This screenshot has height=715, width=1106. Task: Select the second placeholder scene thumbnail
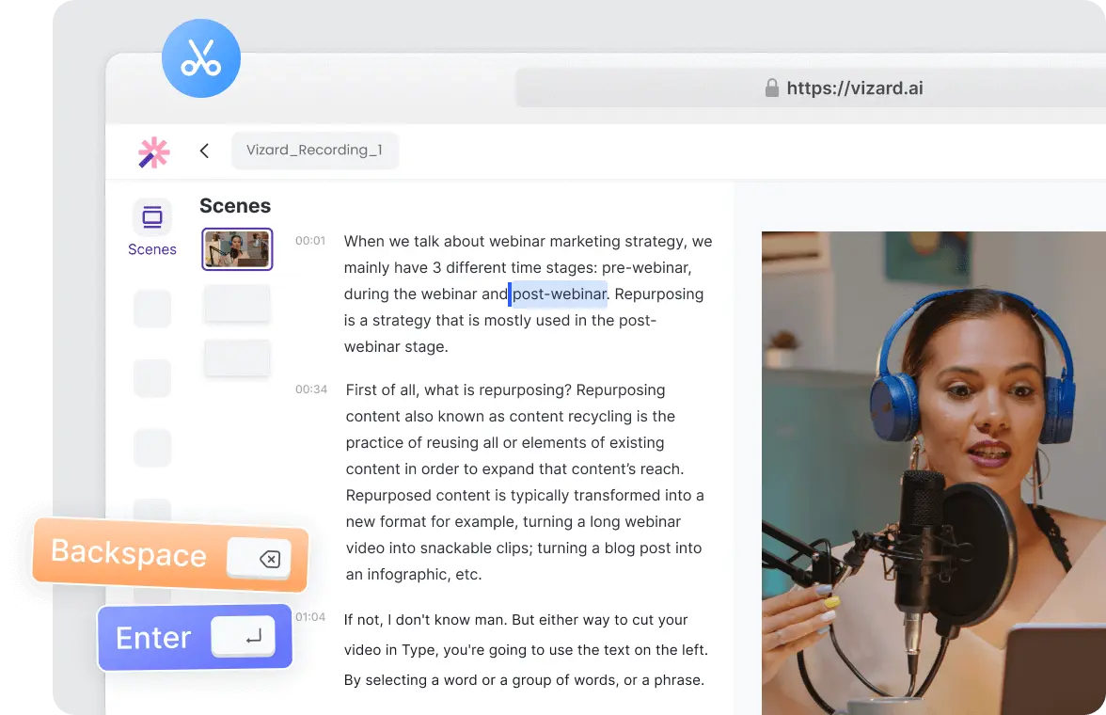(x=237, y=304)
